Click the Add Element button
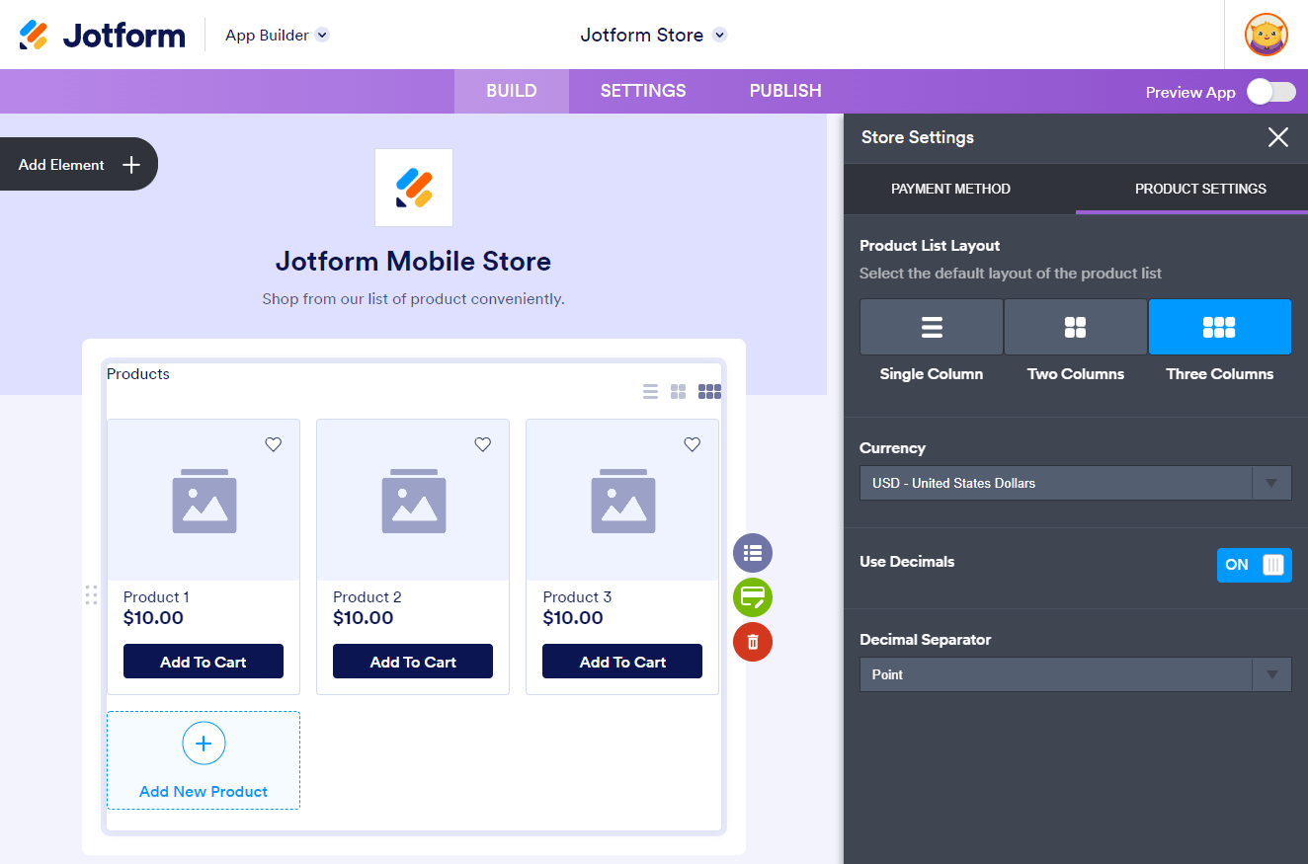 click(x=77, y=164)
